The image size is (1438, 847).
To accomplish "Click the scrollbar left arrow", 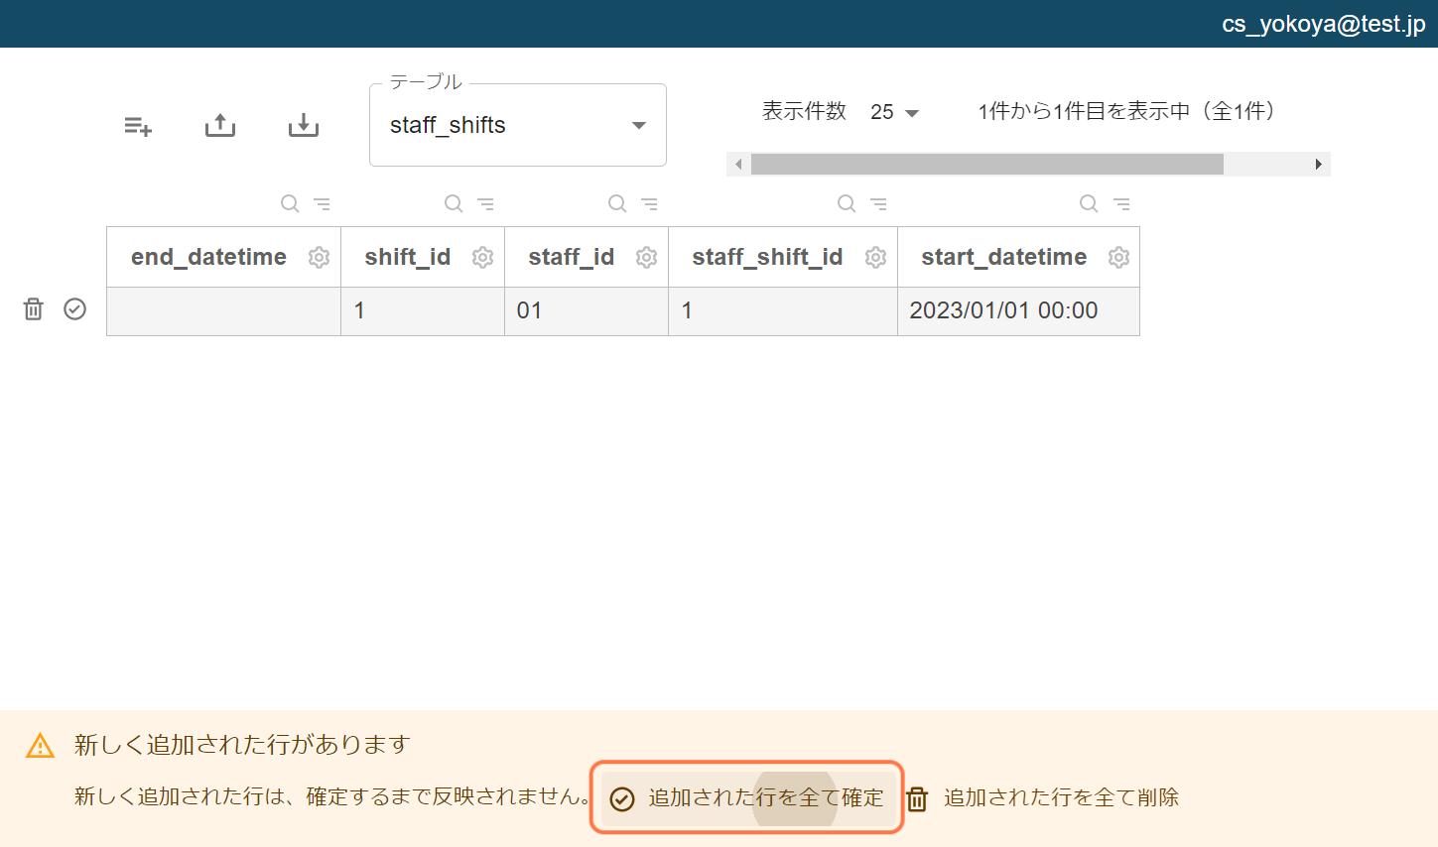I will (x=738, y=164).
